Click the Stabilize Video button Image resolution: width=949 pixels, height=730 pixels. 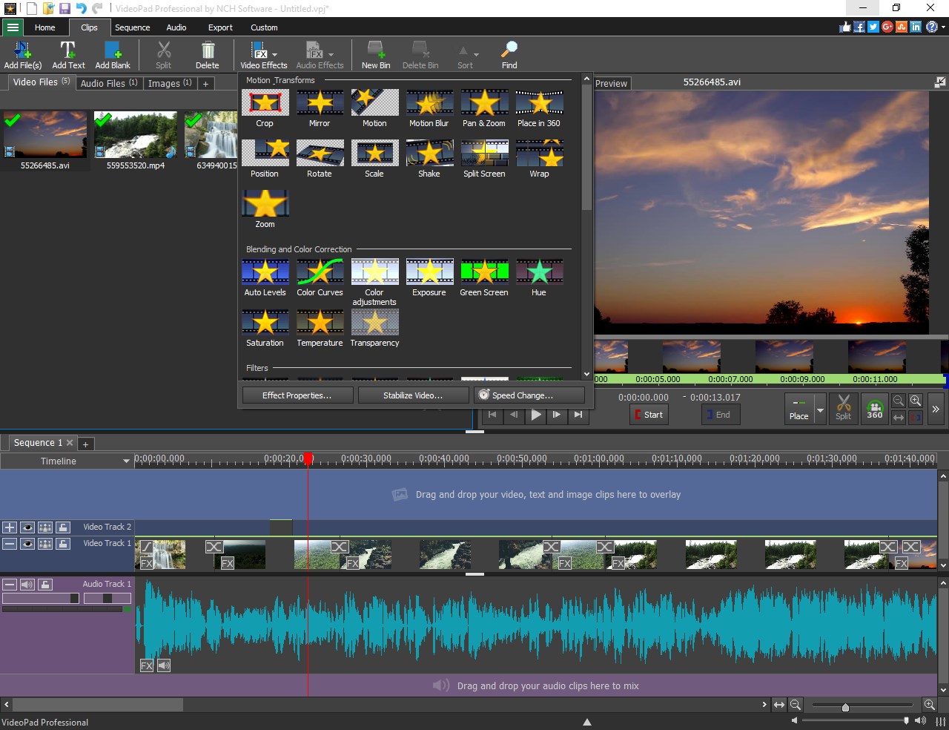pos(413,395)
